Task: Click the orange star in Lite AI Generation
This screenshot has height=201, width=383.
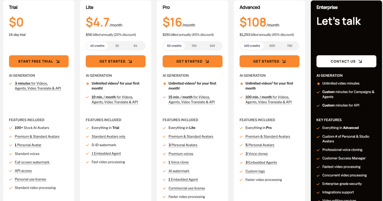Action: pos(88,84)
